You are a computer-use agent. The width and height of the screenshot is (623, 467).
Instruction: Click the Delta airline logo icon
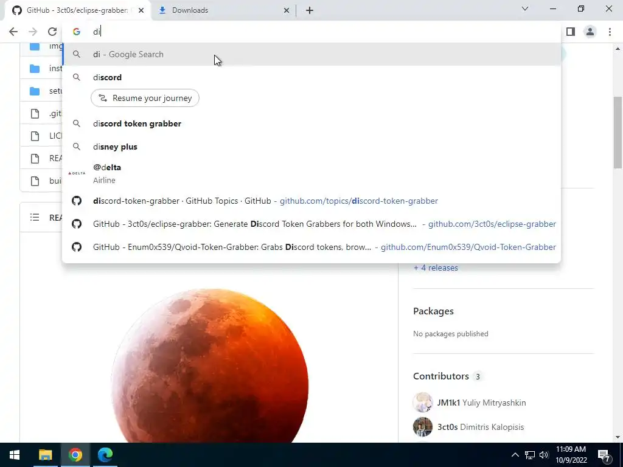coord(77,173)
